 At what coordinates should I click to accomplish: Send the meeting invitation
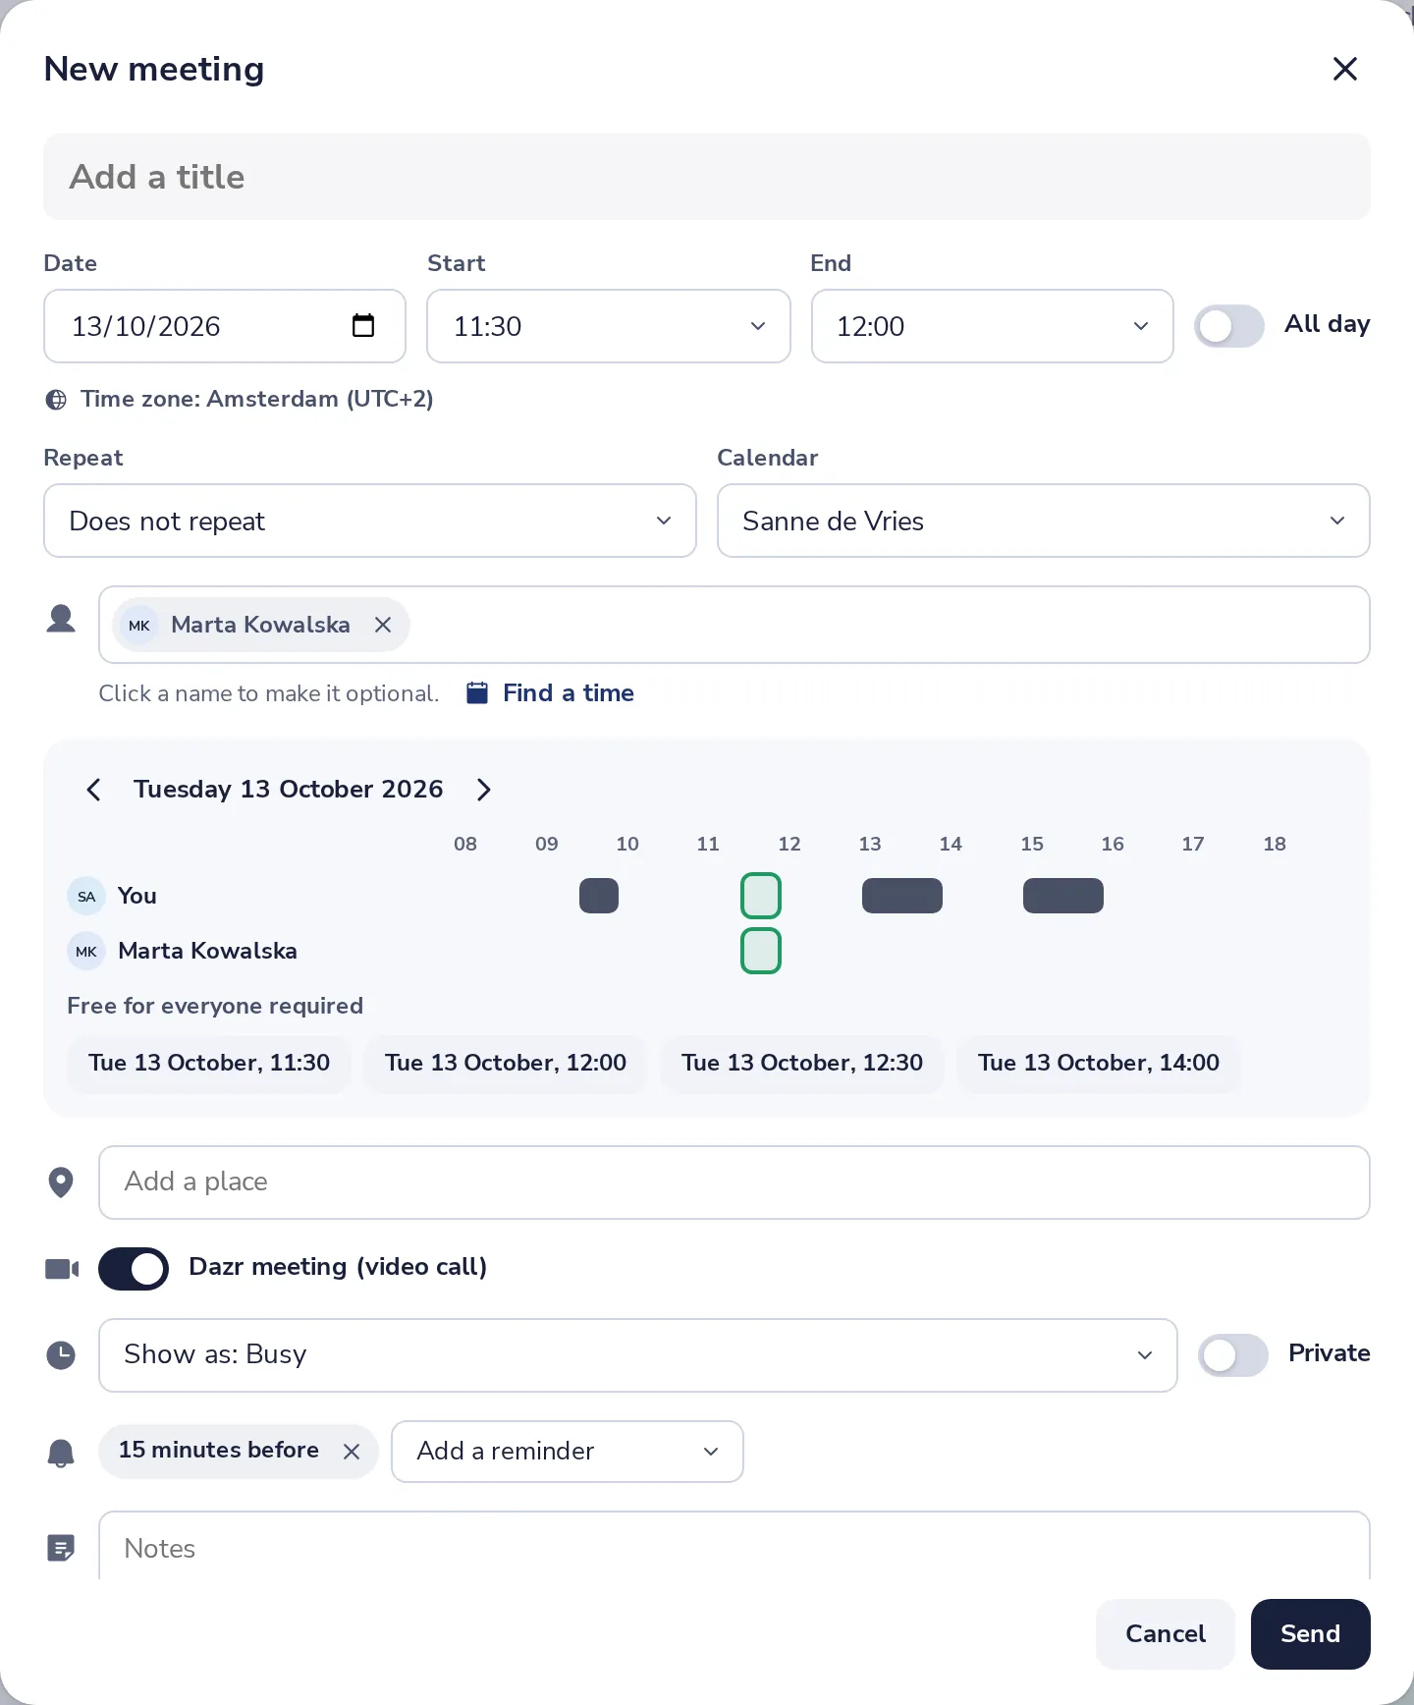pyautogui.click(x=1310, y=1634)
